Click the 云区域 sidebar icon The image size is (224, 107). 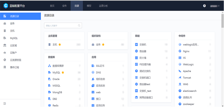5,45
